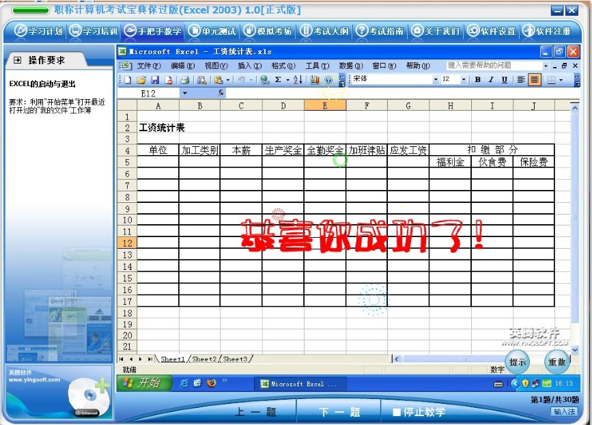
Task: Open the 文件(F) menu
Action: pyautogui.click(x=149, y=66)
